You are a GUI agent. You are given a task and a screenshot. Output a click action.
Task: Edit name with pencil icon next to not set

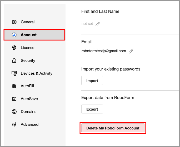coord(98,24)
